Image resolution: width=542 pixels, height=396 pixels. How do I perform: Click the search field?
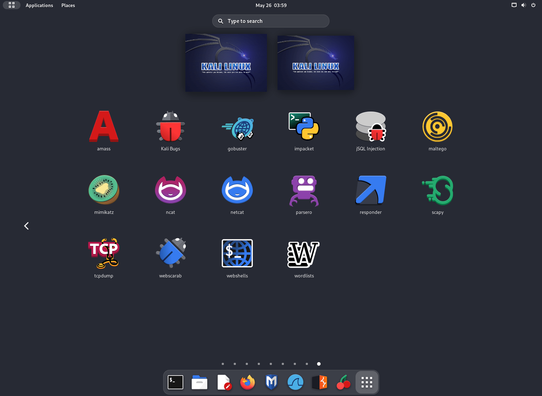(271, 21)
